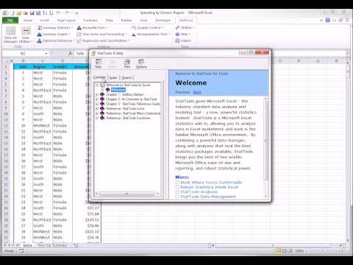This screenshot has width=353, height=265.
Task: Click the Summary Statistics icon in ribbon
Action: click(39, 28)
